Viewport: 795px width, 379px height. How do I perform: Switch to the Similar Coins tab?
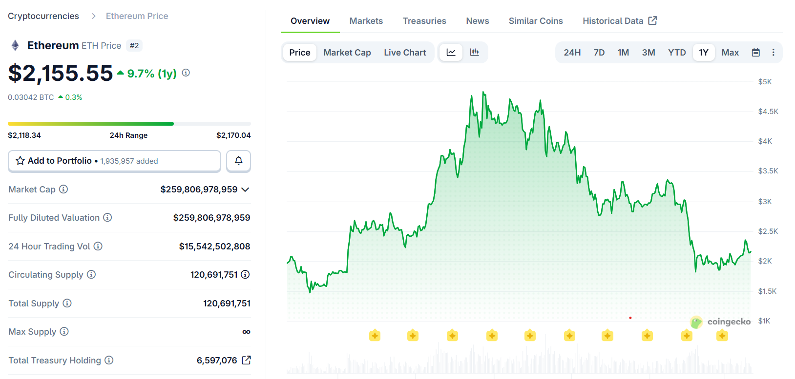[x=535, y=21]
